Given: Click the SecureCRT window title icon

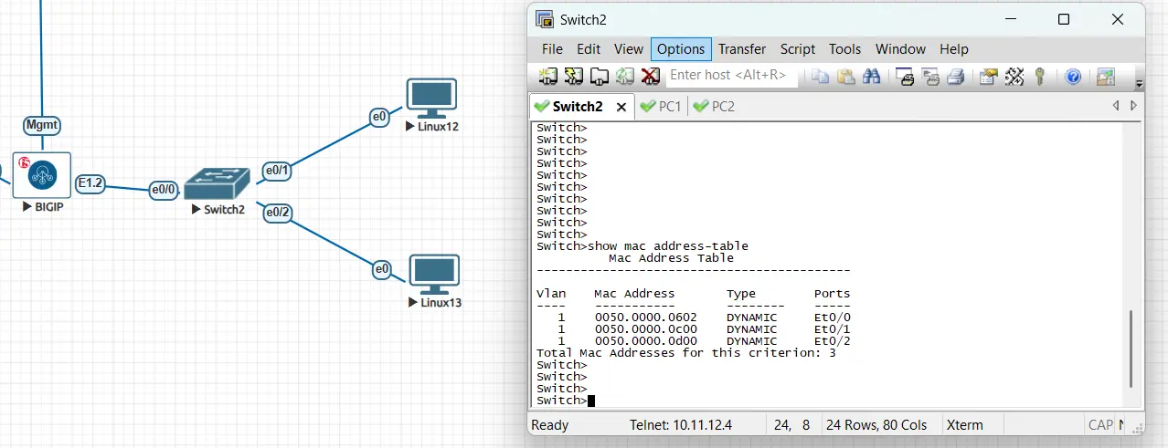Looking at the screenshot, I should point(545,19).
